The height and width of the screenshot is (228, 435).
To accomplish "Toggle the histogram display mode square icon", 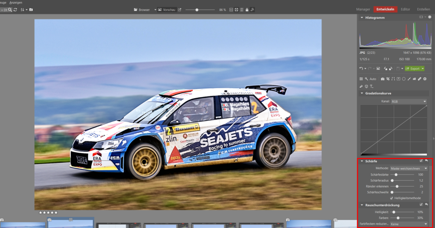I will pyautogui.click(x=421, y=17).
